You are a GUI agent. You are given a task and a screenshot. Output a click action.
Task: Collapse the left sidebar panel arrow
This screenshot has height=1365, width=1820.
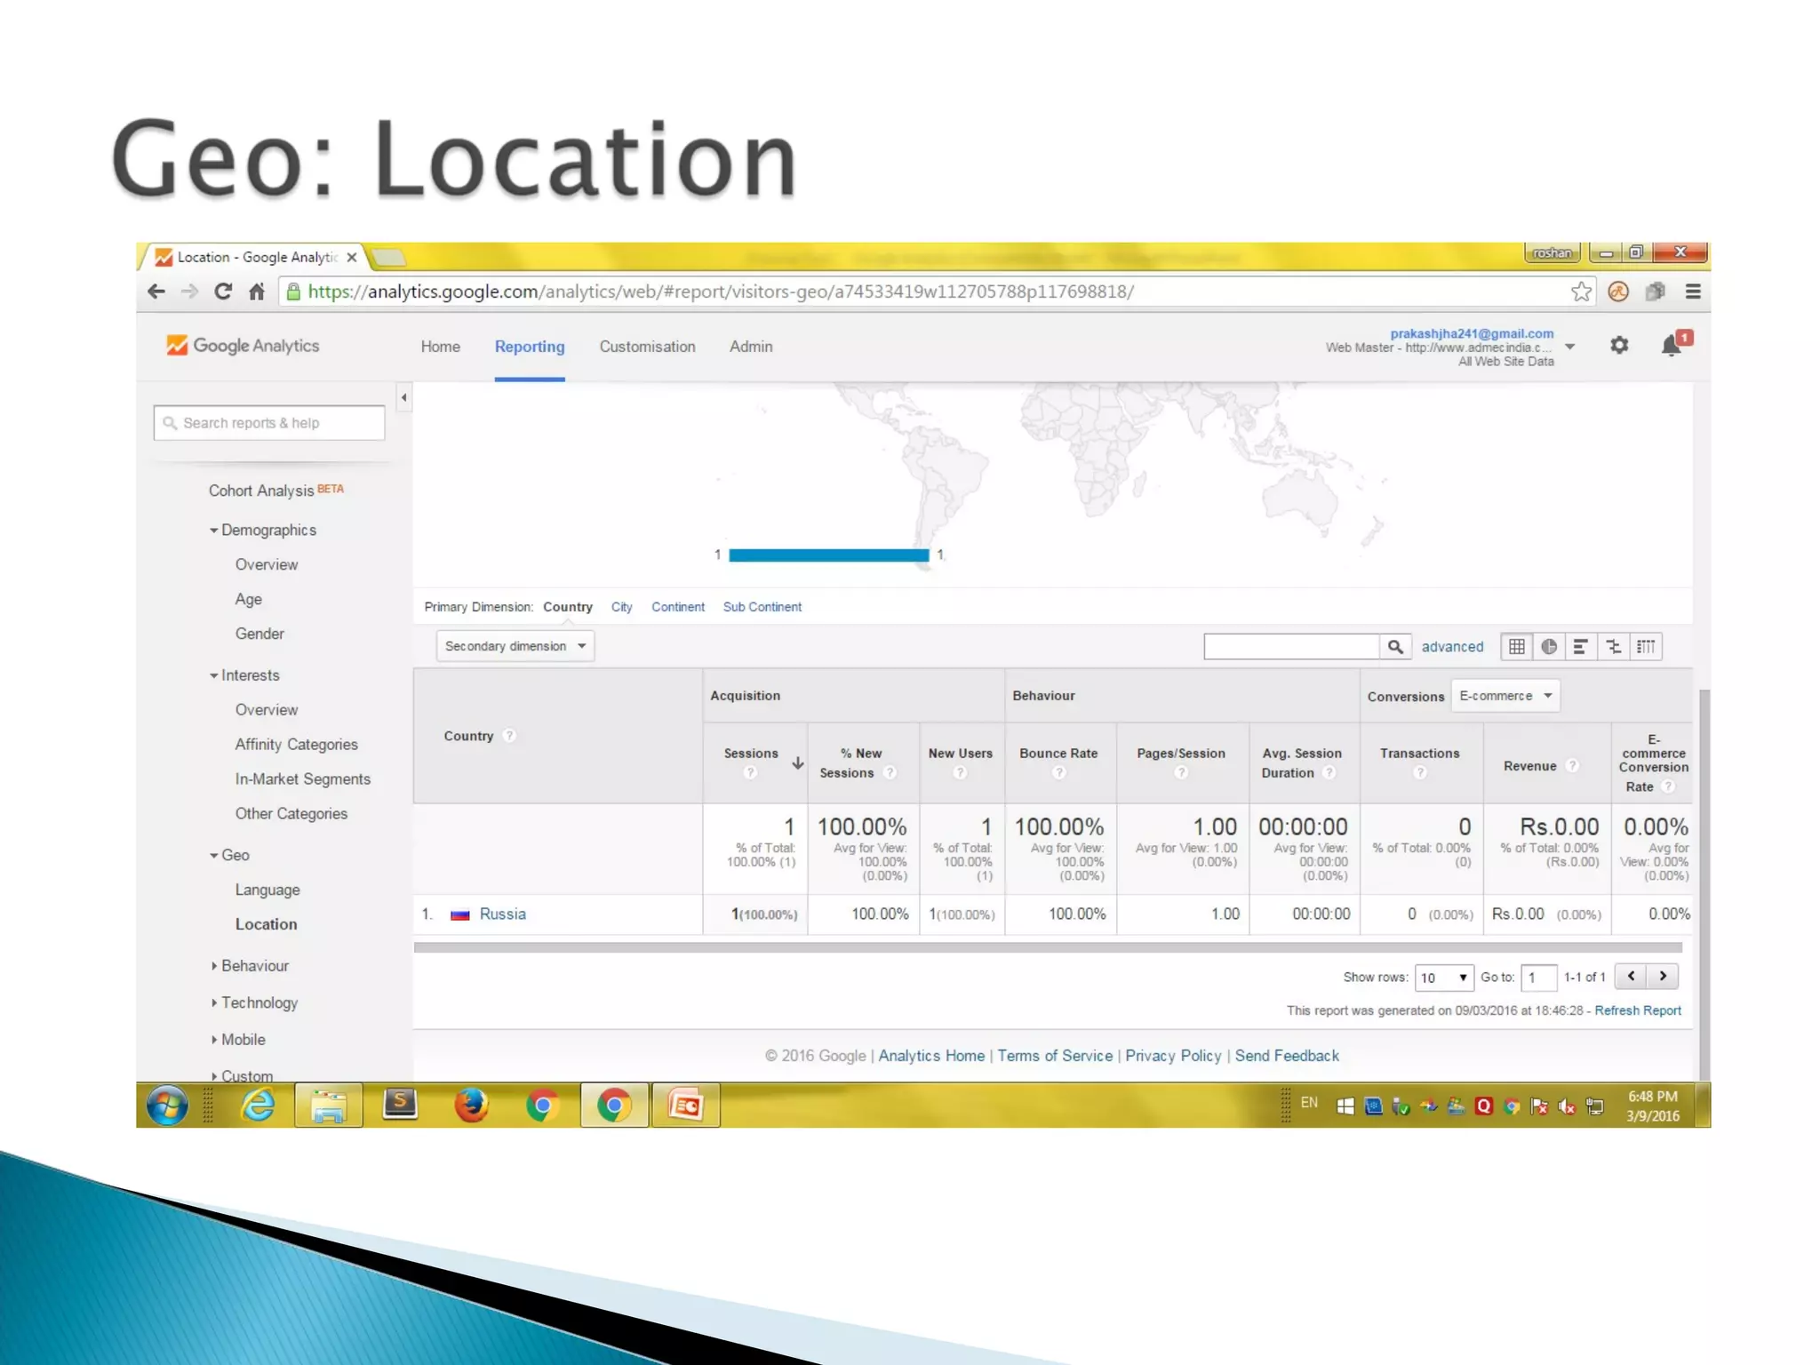(x=404, y=397)
